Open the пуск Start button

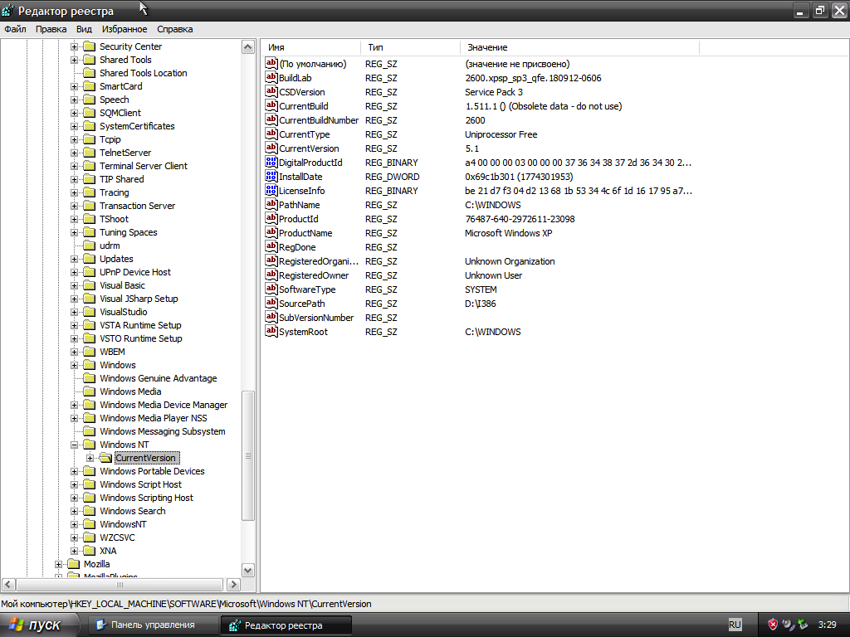(x=39, y=625)
